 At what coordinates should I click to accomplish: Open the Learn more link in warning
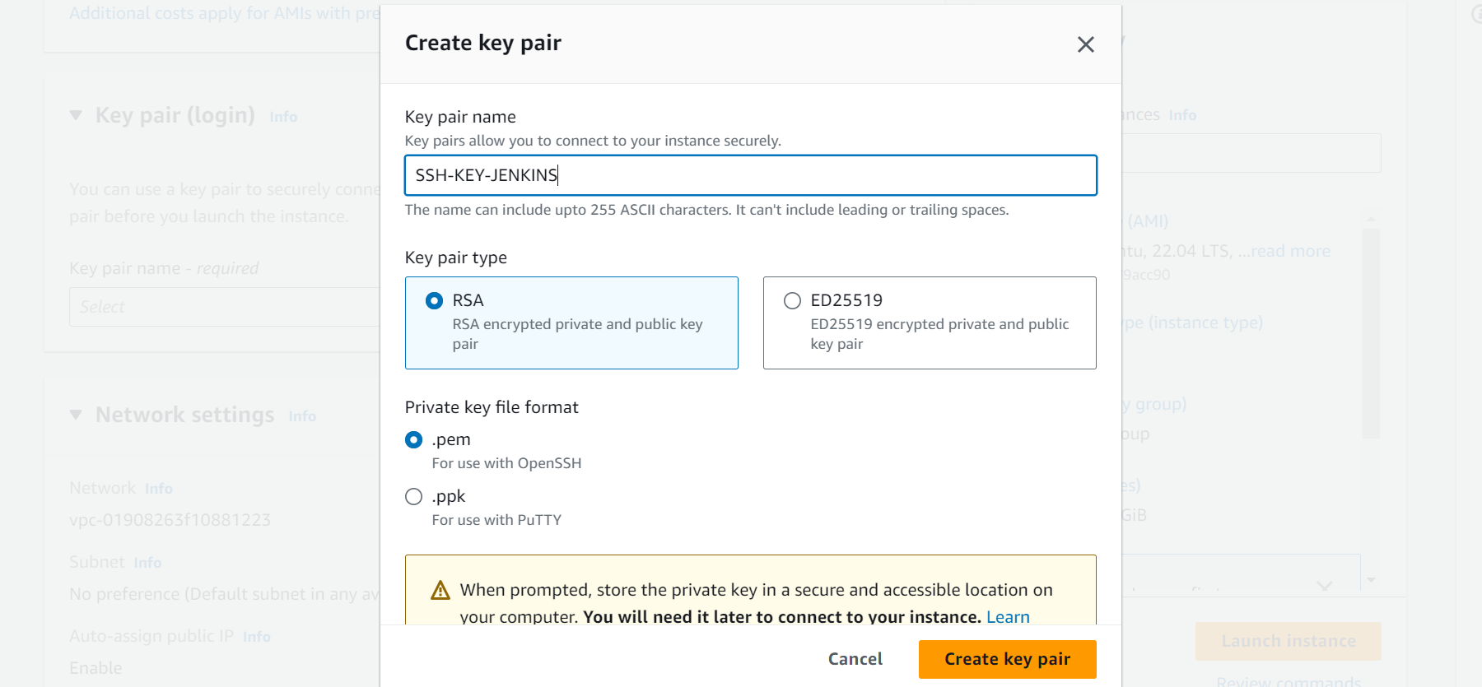pos(1008,617)
